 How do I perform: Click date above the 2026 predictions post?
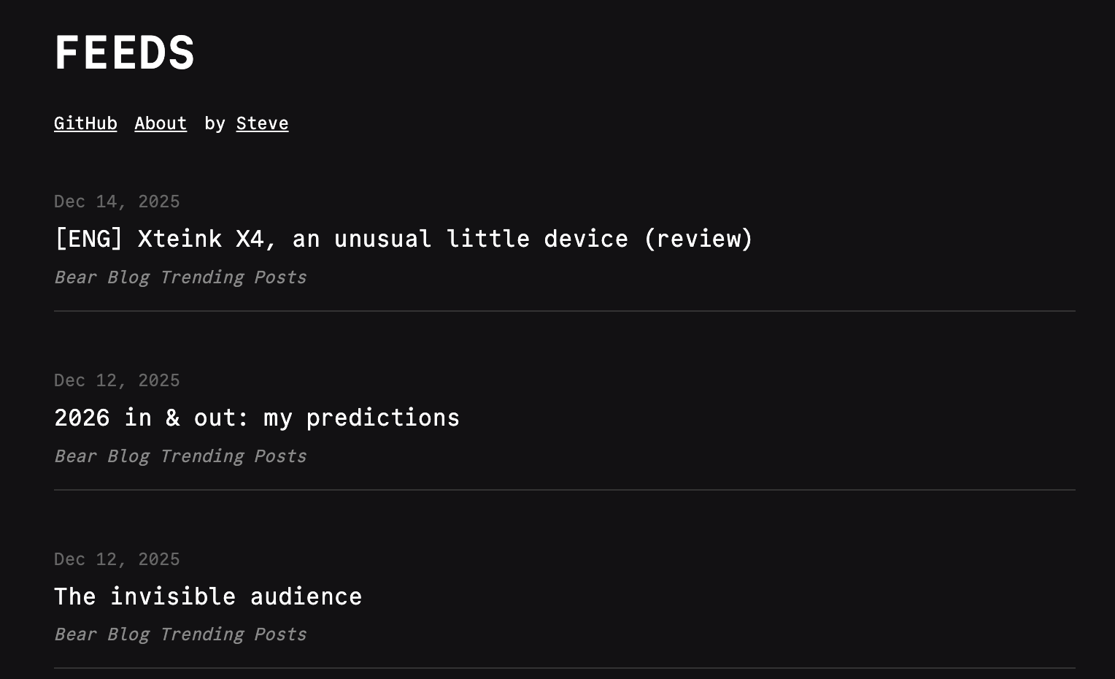pos(117,380)
